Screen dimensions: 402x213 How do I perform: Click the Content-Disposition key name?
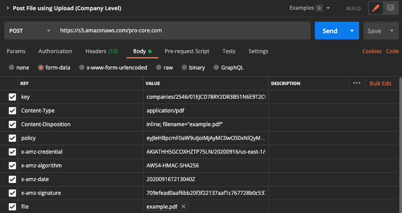pos(46,124)
